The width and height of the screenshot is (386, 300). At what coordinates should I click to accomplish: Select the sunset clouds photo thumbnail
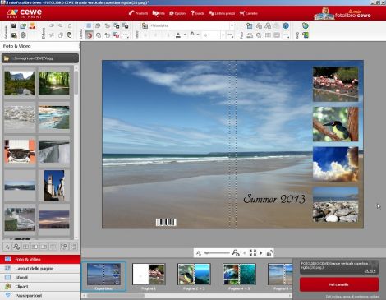pyautogui.click(x=54, y=219)
